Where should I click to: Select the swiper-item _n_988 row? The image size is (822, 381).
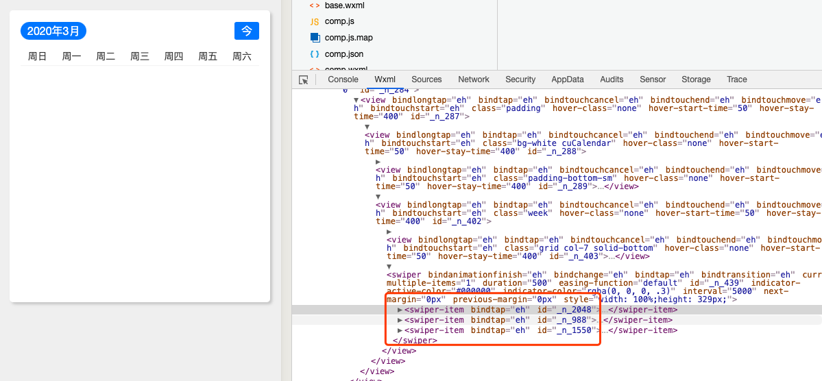(557, 320)
